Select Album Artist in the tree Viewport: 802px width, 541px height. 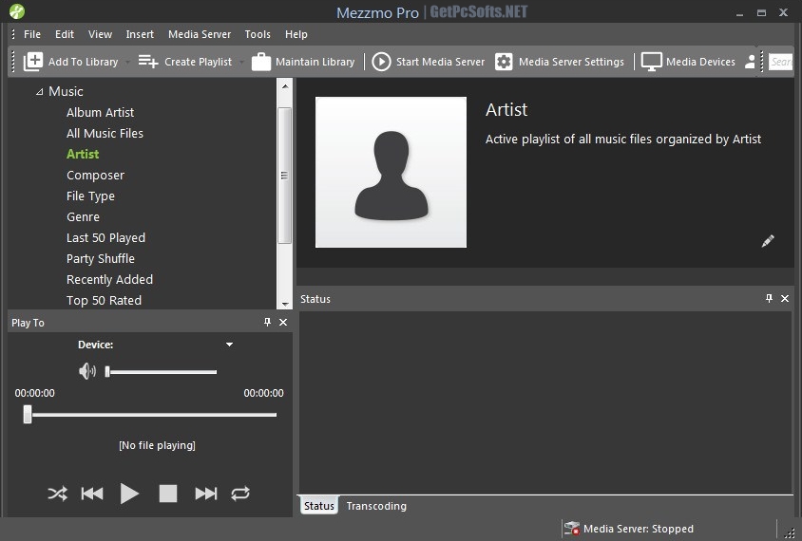(x=101, y=112)
